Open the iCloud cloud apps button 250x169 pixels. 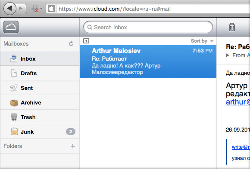point(11,27)
